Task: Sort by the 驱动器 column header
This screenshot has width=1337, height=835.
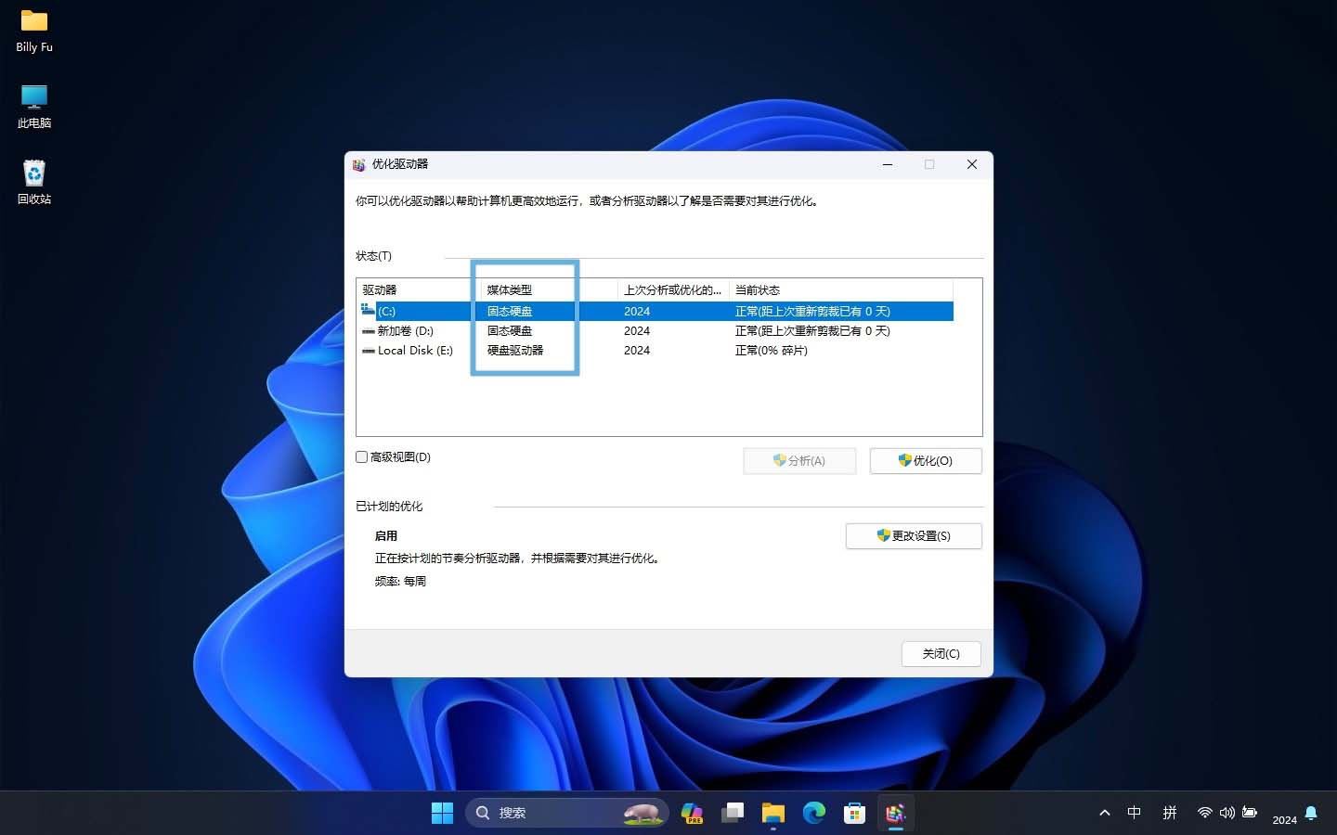Action: 418,289
